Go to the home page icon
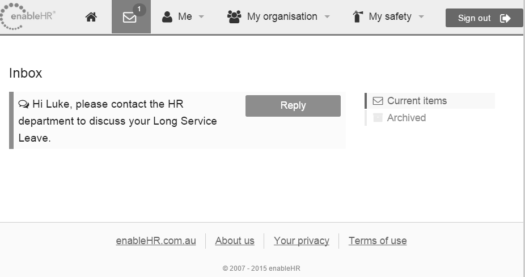This screenshot has height=277, width=525. tap(91, 17)
